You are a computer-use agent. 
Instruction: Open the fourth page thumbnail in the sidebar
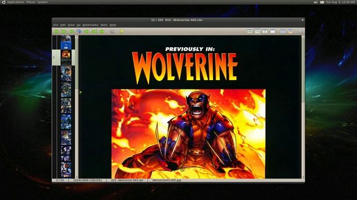pyautogui.click(x=66, y=90)
